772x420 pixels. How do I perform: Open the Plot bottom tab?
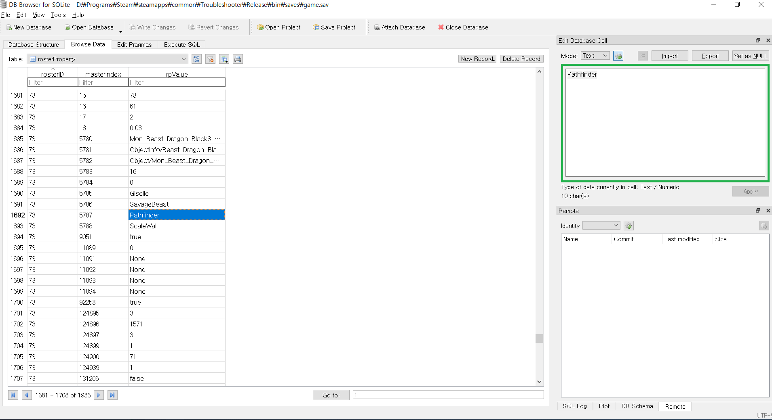click(604, 406)
